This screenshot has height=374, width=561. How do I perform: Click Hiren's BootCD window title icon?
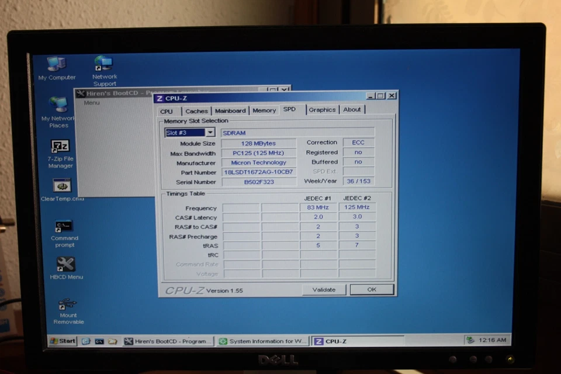pyautogui.click(x=81, y=93)
